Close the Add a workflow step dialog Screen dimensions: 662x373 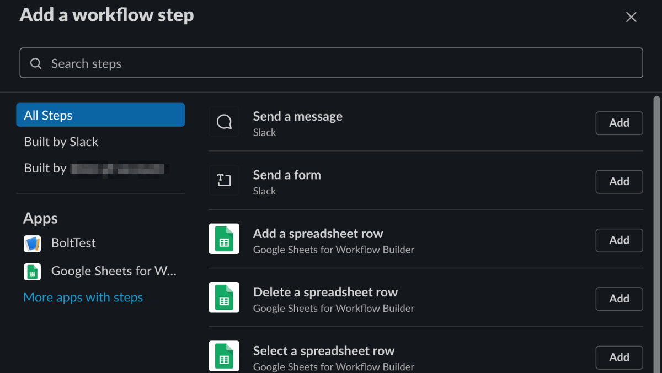631,17
